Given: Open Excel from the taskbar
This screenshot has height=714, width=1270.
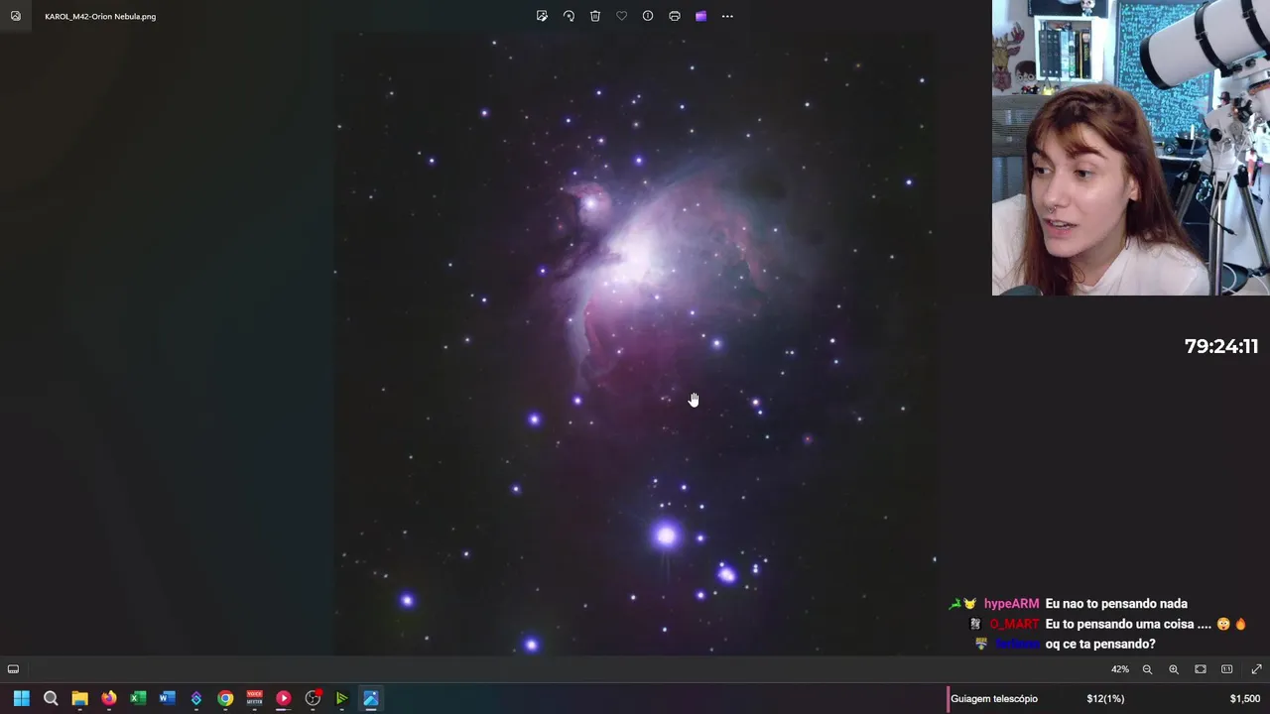Looking at the screenshot, I should coord(138,698).
